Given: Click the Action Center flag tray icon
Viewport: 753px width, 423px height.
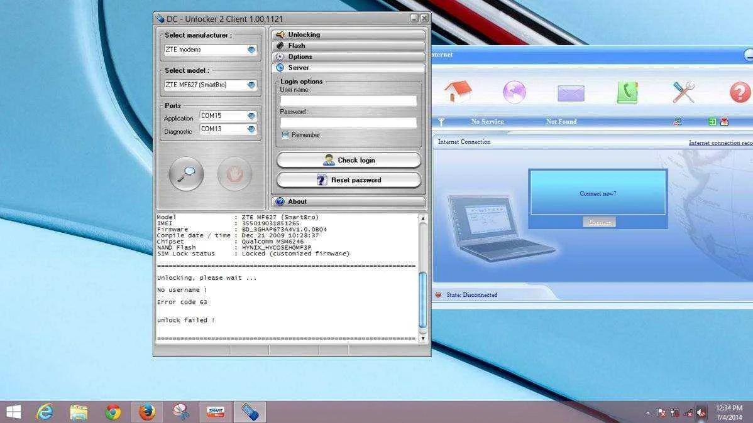Looking at the screenshot, I should (661, 412).
